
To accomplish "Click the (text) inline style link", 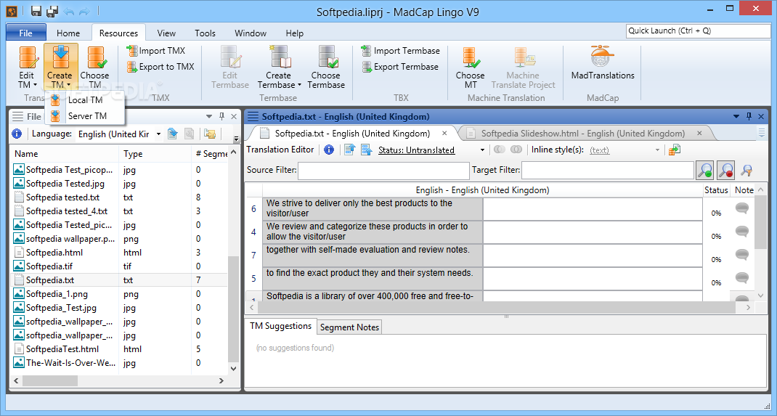I will pos(600,150).
